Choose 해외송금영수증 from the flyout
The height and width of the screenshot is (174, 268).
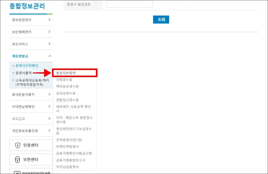67,86
